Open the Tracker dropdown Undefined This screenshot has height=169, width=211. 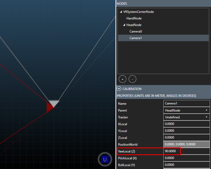click(186, 117)
